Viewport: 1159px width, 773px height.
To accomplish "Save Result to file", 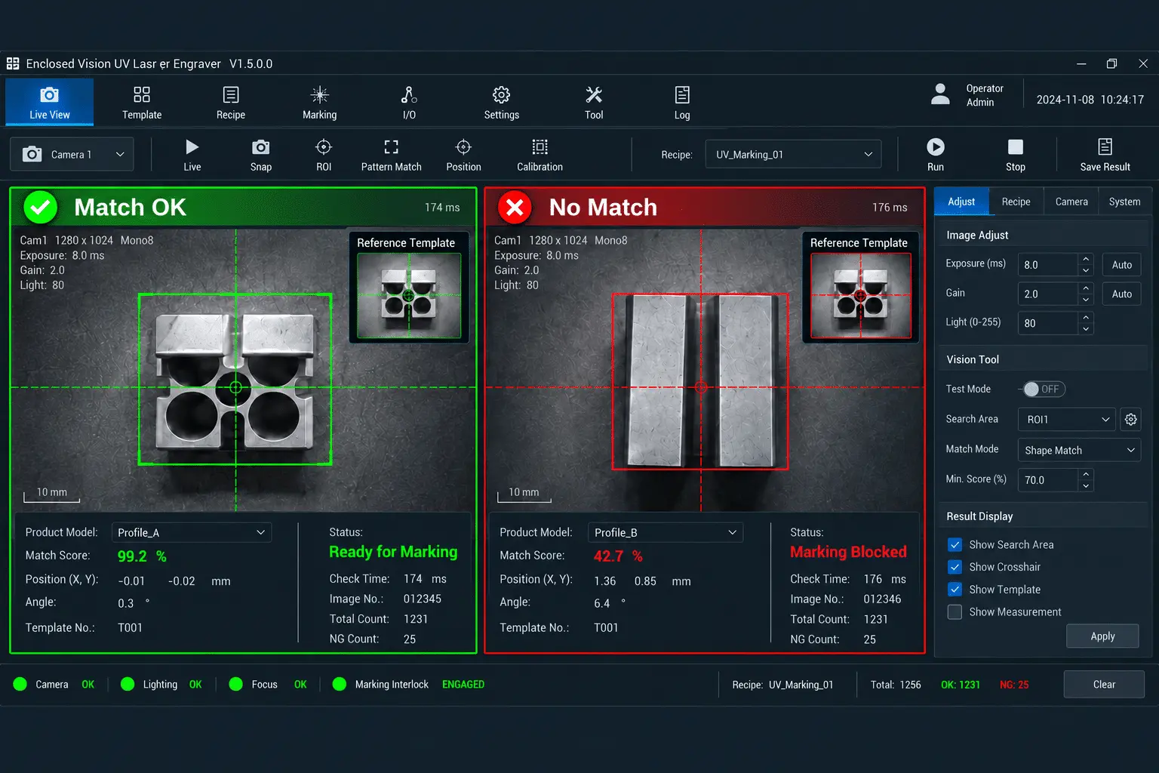I will click(1105, 155).
